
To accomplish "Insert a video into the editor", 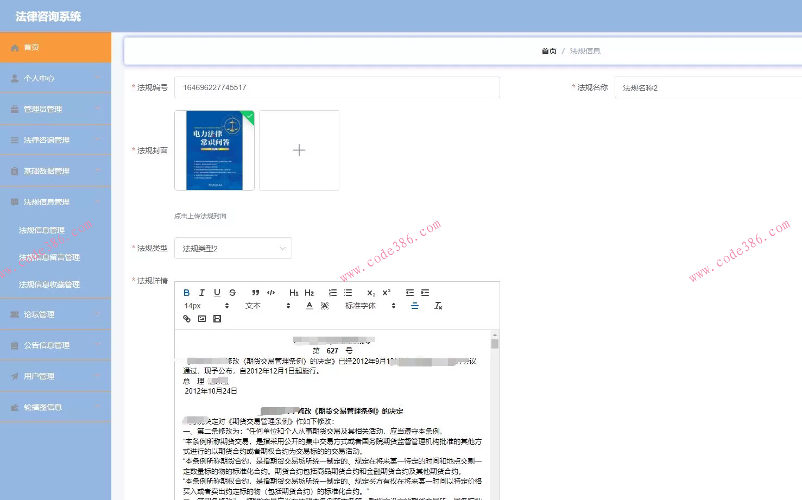I will [x=217, y=319].
